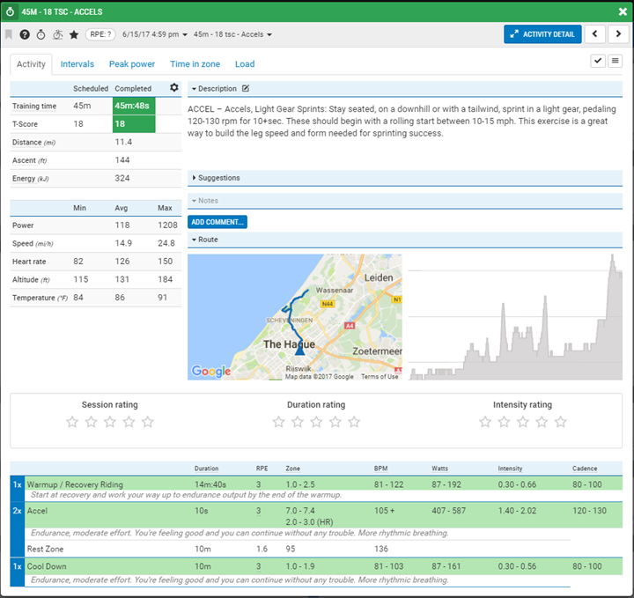Image resolution: width=634 pixels, height=598 pixels.
Task: Click the bookmark flag icon
Action: (x=9, y=34)
